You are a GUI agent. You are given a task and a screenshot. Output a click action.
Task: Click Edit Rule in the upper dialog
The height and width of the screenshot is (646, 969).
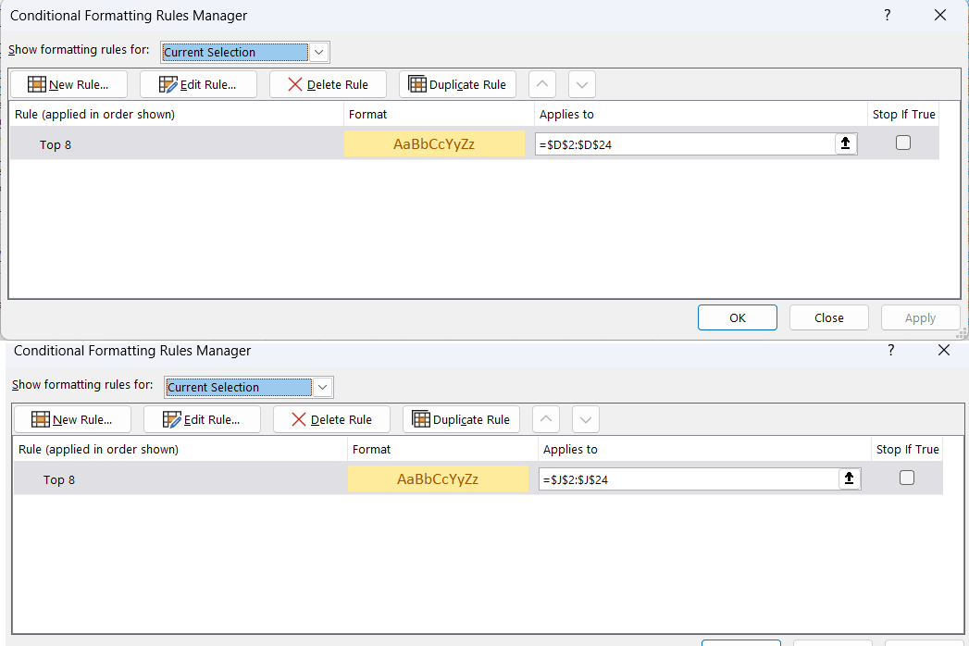[x=198, y=85]
